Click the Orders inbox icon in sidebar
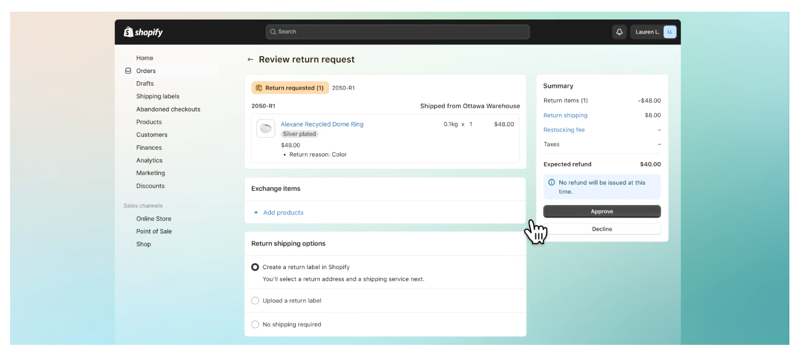Screen dimensions: 796x356 [x=128, y=71]
